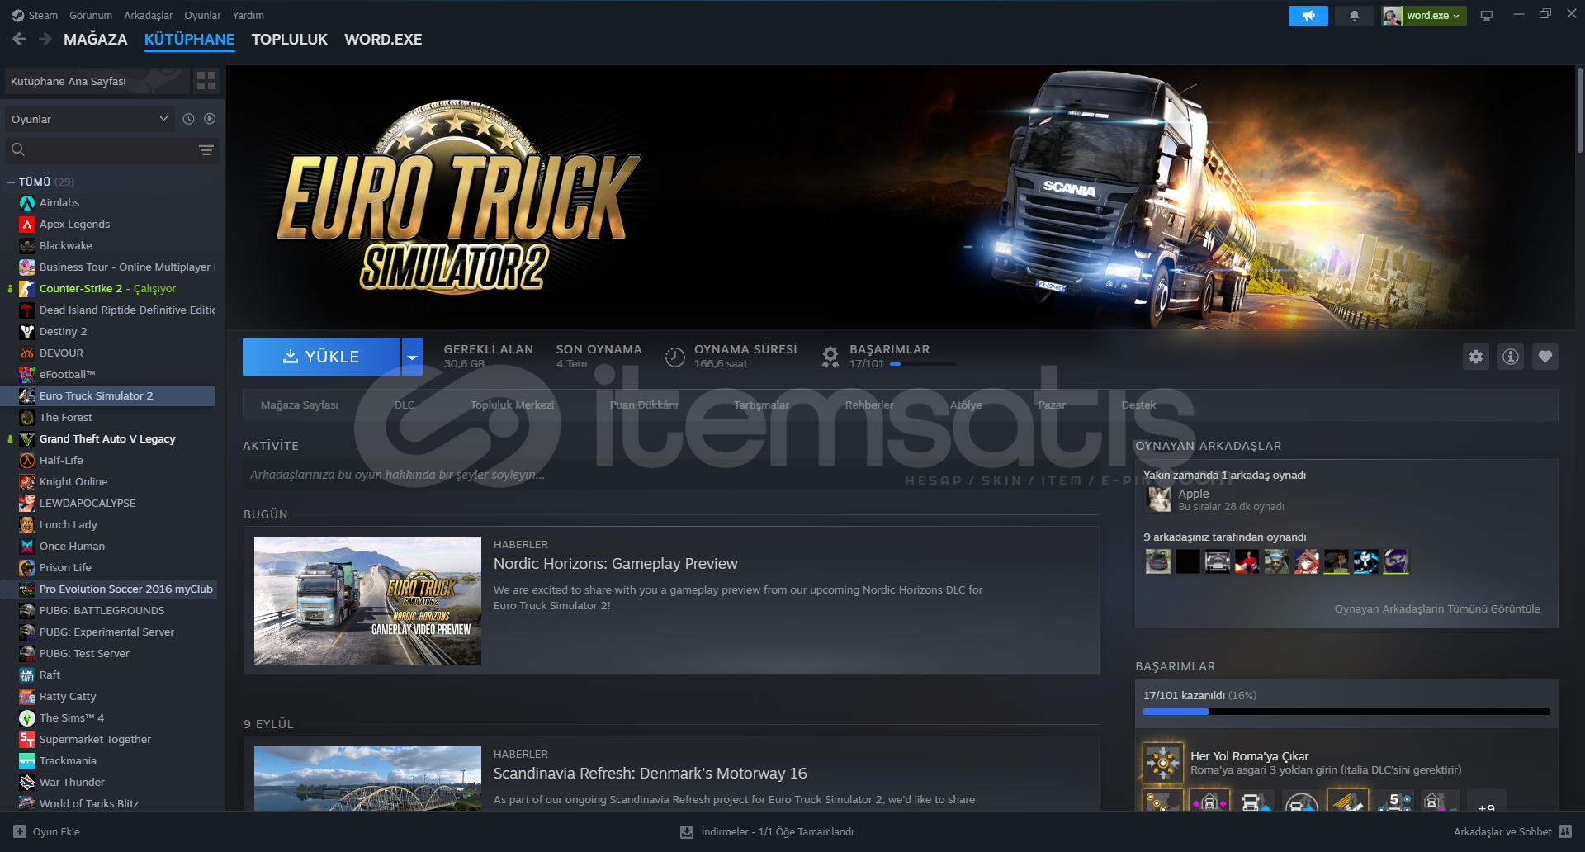The width and height of the screenshot is (1585, 852).
Task: Switch to the TOPLULUK tab
Action: point(290,40)
